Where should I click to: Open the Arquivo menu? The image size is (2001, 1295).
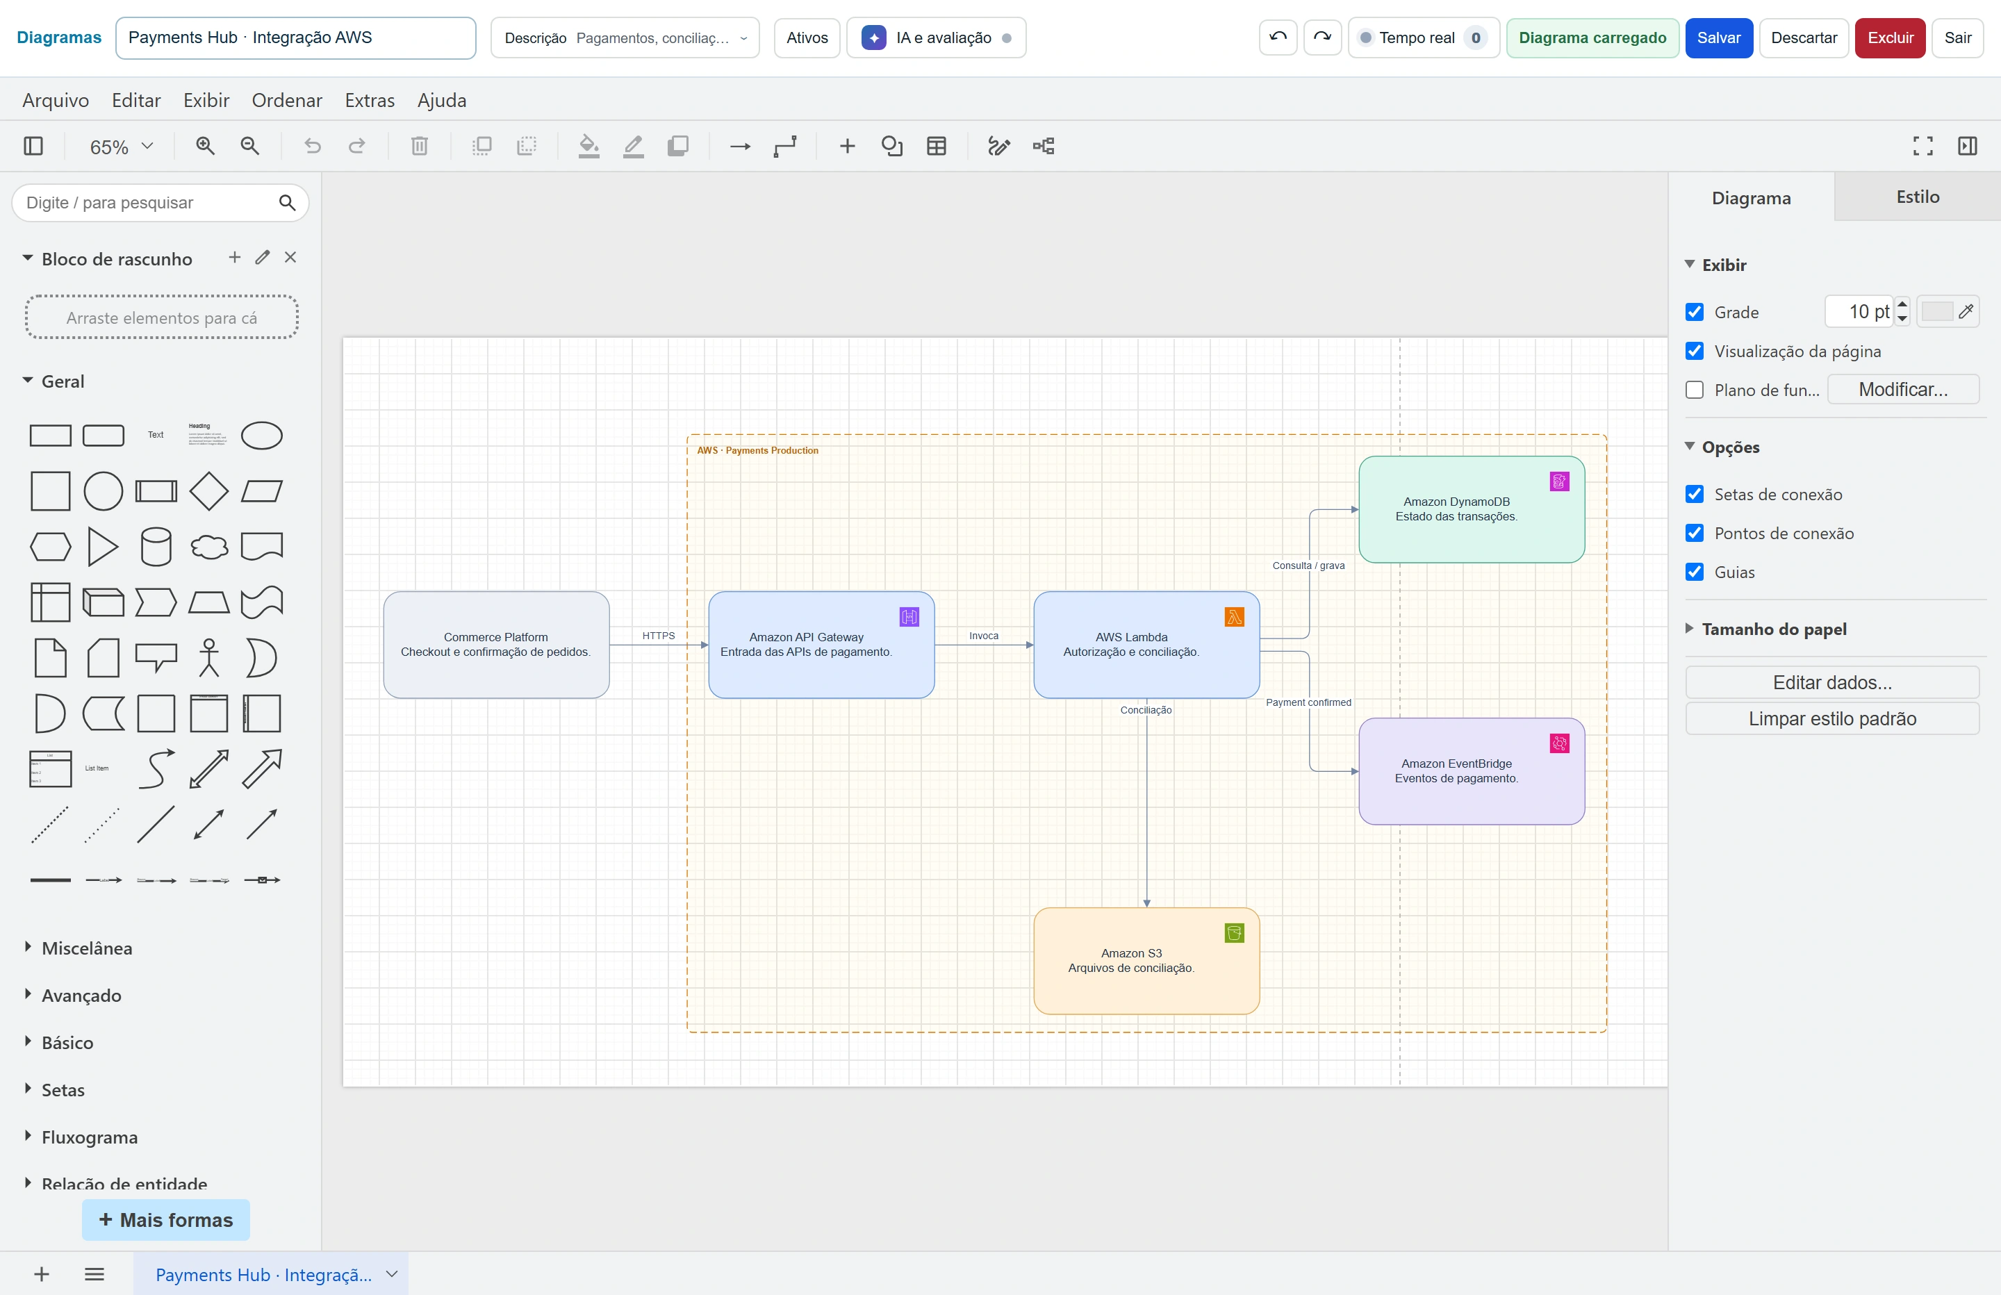click(x=56, y=100)
